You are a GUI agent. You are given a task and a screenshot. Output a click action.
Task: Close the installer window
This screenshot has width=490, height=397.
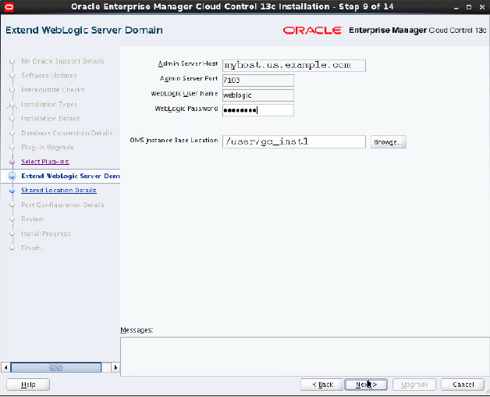pos(482,7)
